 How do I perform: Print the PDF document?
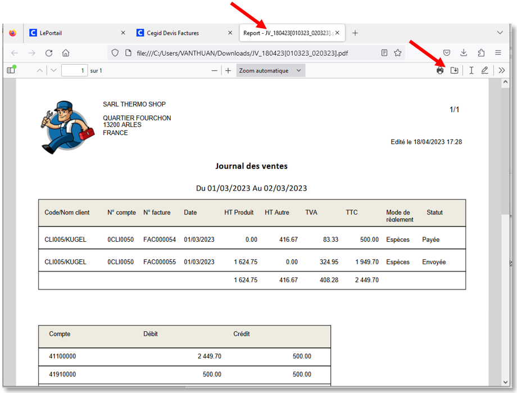(440, 70)
